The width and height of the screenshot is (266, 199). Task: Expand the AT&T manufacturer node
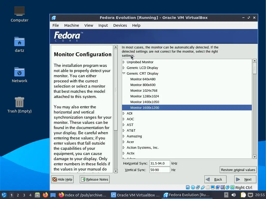coord(124,131)
